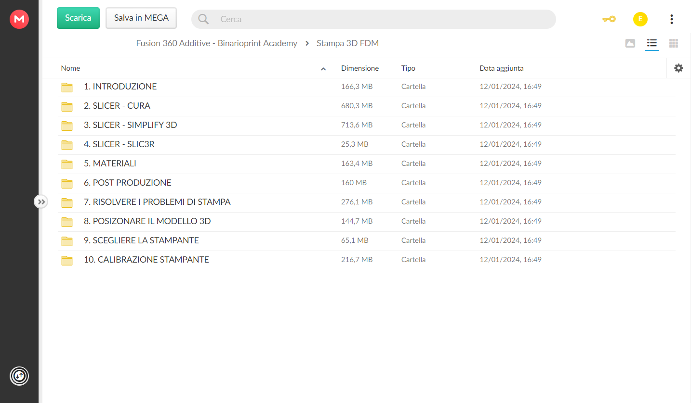Open the transfers icon in the sidebar

point(19,376)
